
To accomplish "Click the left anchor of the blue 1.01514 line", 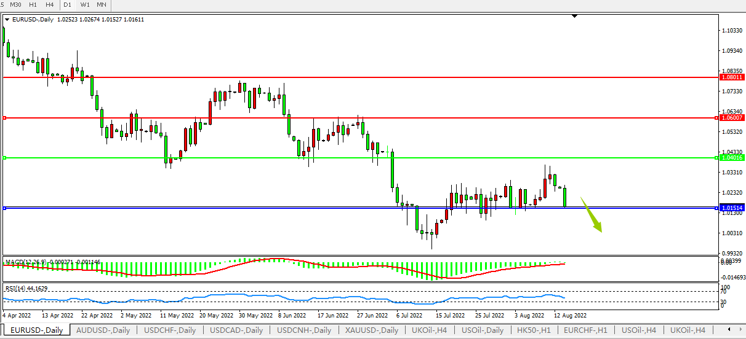I will 4,208.
